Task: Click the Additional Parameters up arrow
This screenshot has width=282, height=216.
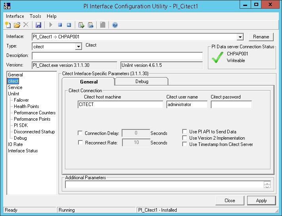Action: [267, 183]
